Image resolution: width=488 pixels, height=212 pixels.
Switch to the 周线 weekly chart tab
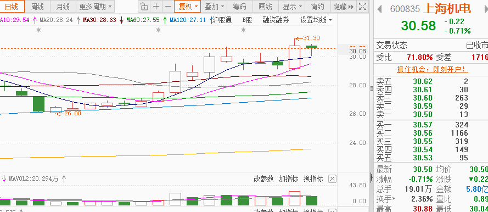37,7
